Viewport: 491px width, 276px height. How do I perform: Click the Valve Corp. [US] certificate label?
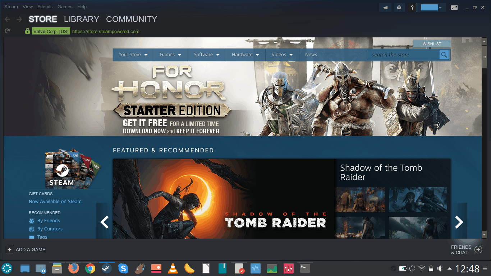51,31
